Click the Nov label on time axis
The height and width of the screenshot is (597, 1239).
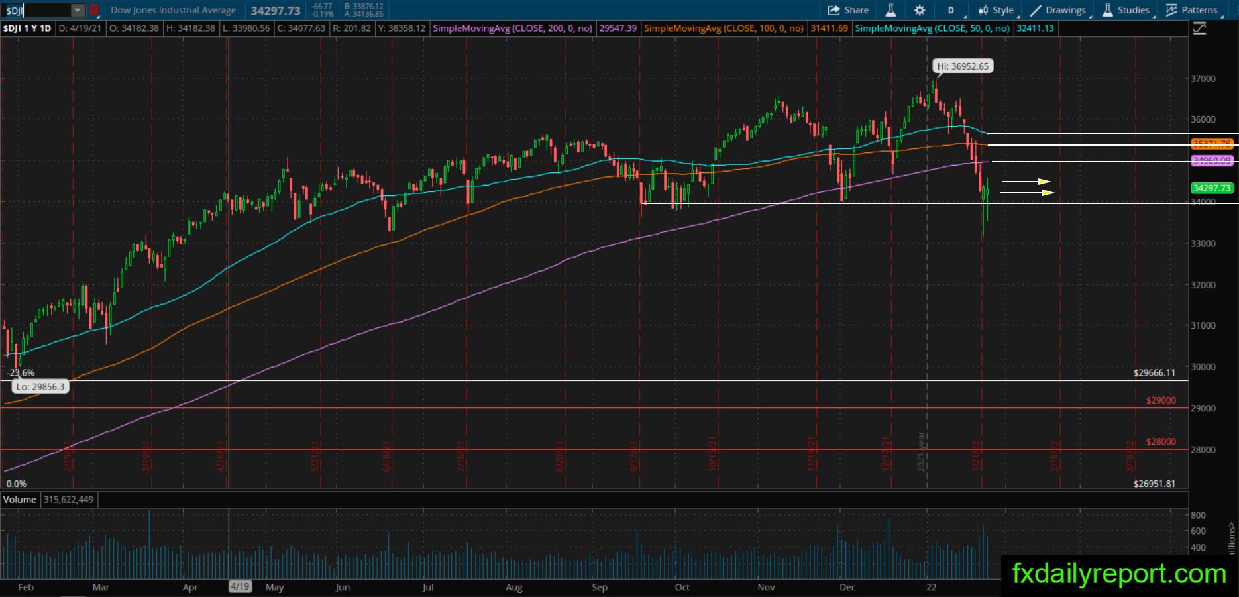766,587
